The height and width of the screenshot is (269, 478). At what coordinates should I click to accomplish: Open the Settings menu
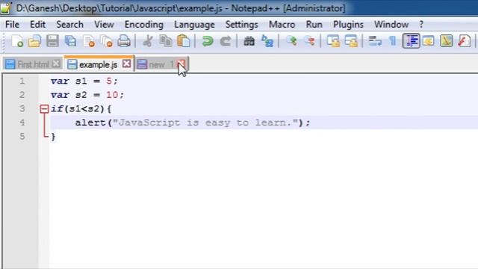[x=242, y=25]
